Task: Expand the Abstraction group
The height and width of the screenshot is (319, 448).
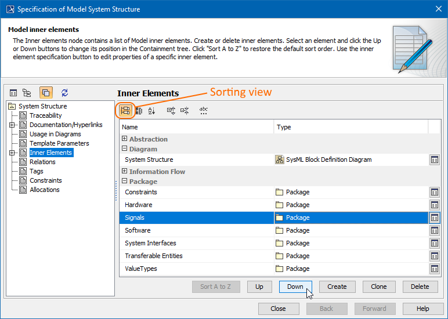Action: pos(125,139)
